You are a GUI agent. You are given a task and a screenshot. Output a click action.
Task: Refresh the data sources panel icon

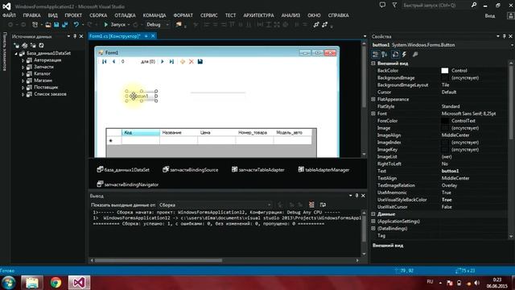click(41, 45)
